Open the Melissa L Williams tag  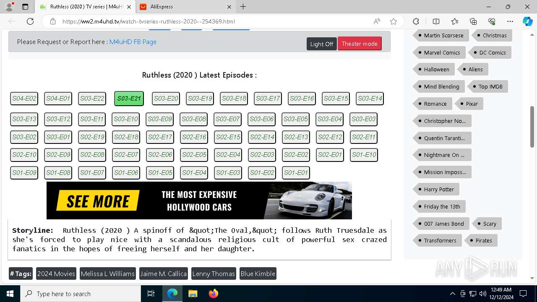click(108, 274)
